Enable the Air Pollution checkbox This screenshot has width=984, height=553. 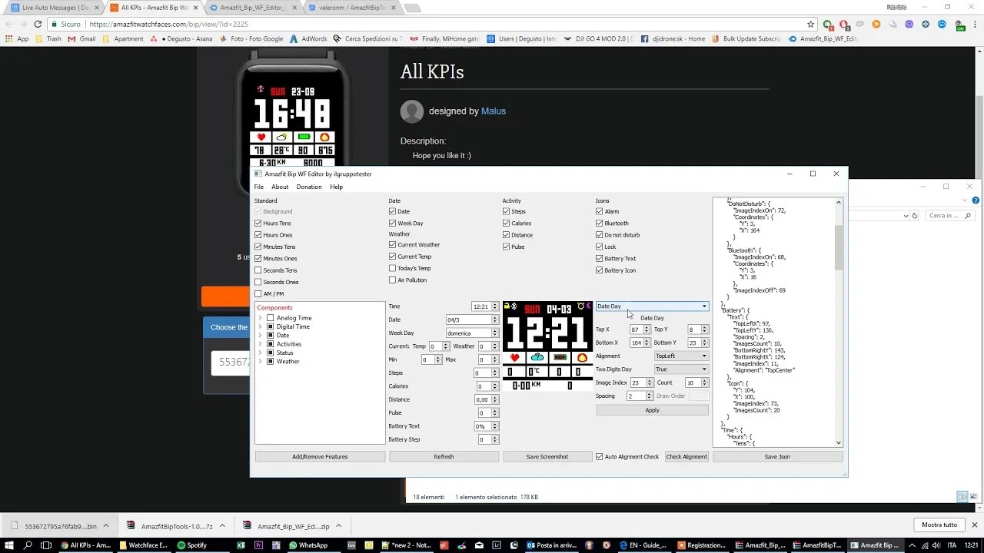click(x=393, y=280)
